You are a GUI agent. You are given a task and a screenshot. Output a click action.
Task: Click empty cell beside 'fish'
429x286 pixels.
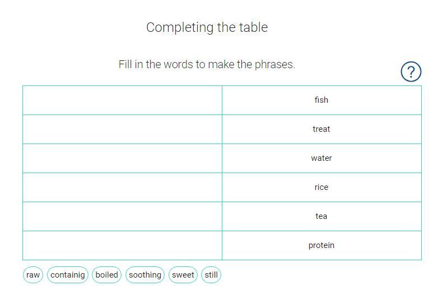coord(122,101)
